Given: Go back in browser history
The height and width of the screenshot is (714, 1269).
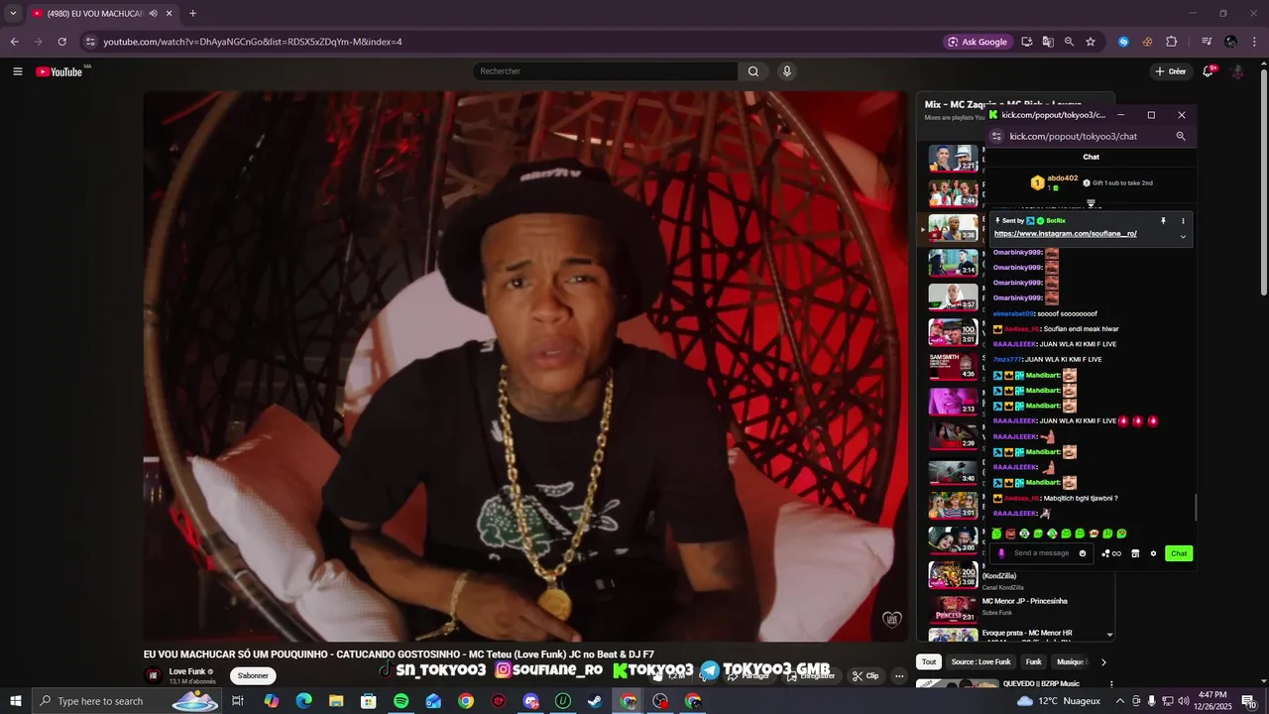Looking at the screenshot, I should (14, 42).
